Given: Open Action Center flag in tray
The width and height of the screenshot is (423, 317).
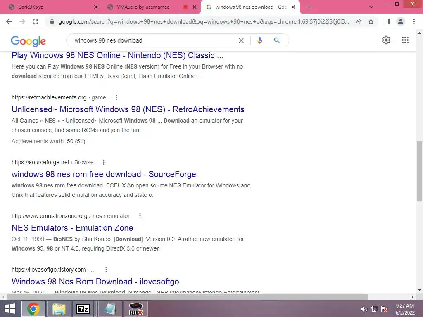Looking at the screenshot, I should pyautogui.click(x=384, y=309).
